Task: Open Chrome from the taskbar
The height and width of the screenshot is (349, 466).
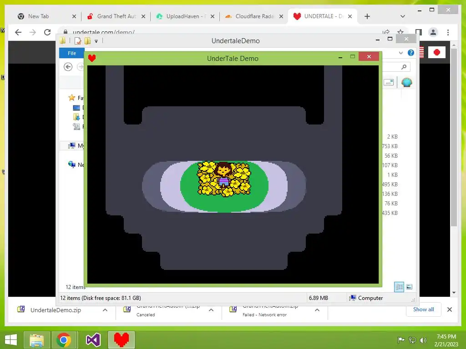Action: coord(64,340)
